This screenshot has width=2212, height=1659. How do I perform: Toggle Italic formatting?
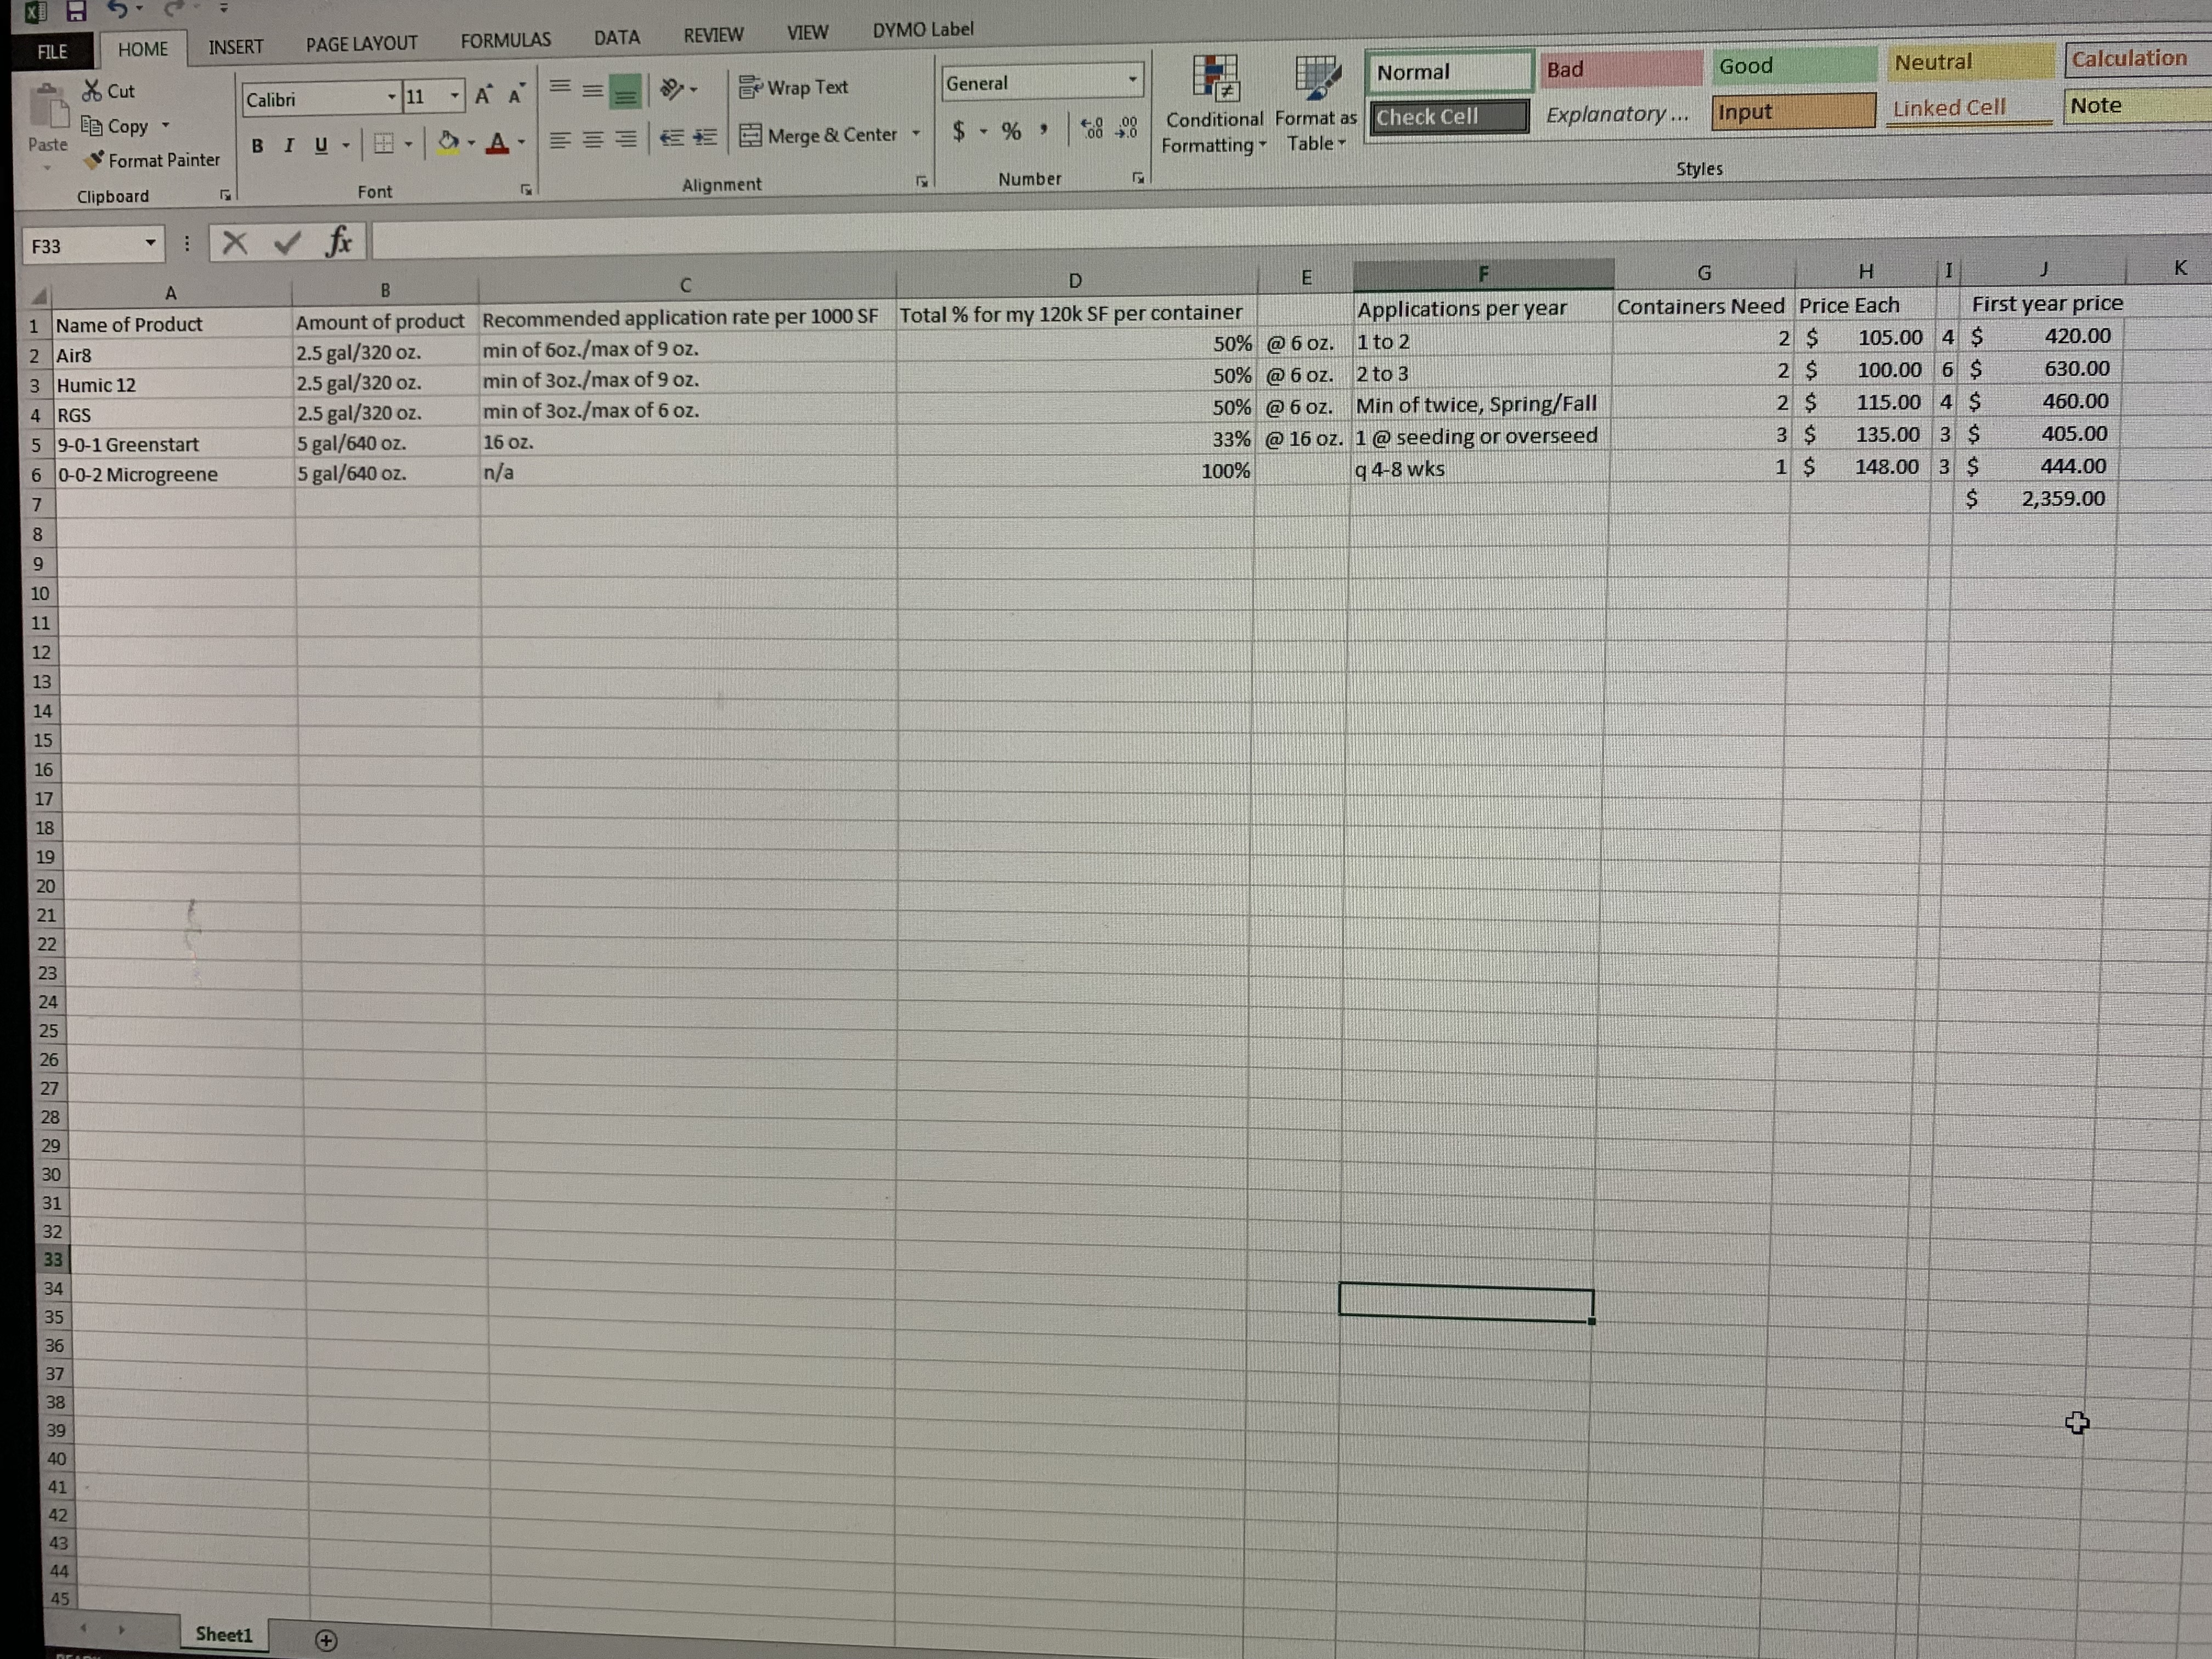(289, 145)
